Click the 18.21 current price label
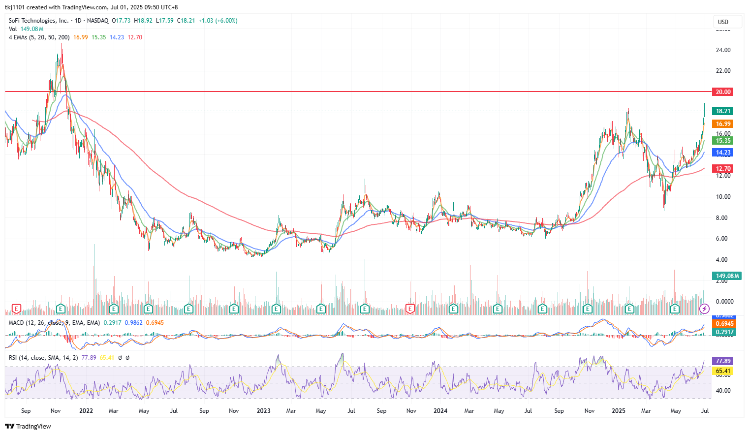 coord(723,111)
